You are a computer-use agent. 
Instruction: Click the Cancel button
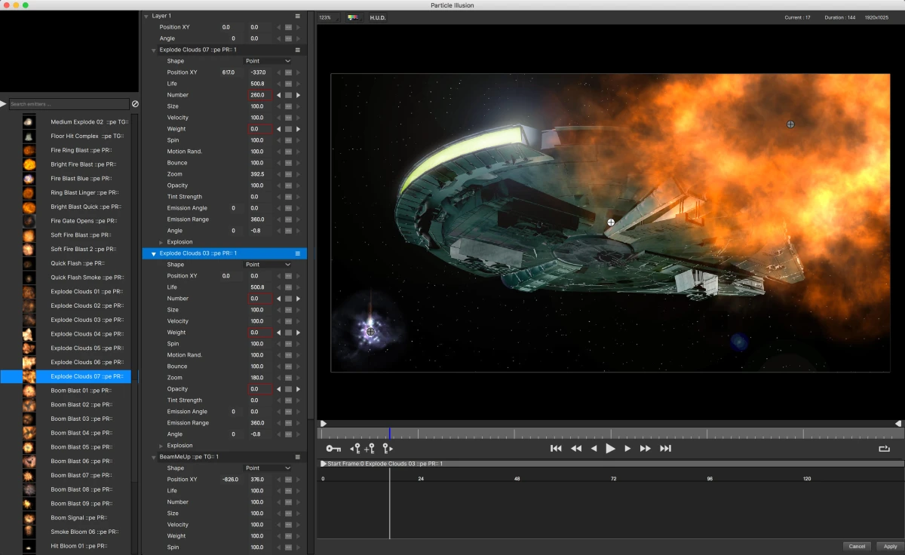(857, 546)
